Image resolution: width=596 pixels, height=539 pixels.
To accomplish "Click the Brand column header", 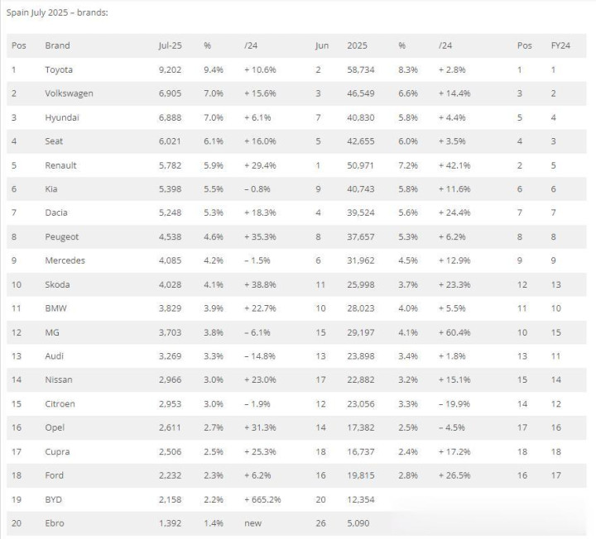I will 57,45.
